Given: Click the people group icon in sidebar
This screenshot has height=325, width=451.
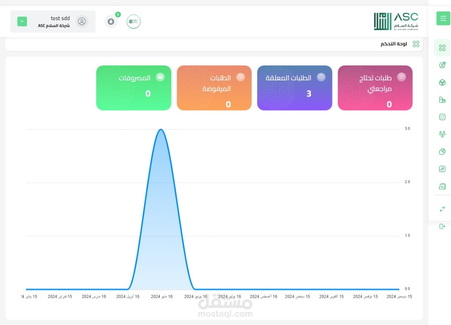Looking at the screenshot, I should tap(442, 134).
